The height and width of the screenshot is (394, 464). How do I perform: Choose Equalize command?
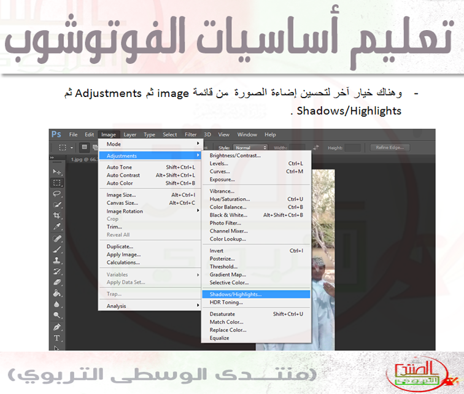(257, 338)
